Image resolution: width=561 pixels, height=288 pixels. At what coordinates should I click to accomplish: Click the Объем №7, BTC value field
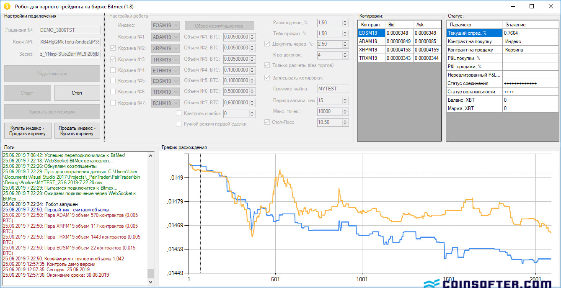239,103
